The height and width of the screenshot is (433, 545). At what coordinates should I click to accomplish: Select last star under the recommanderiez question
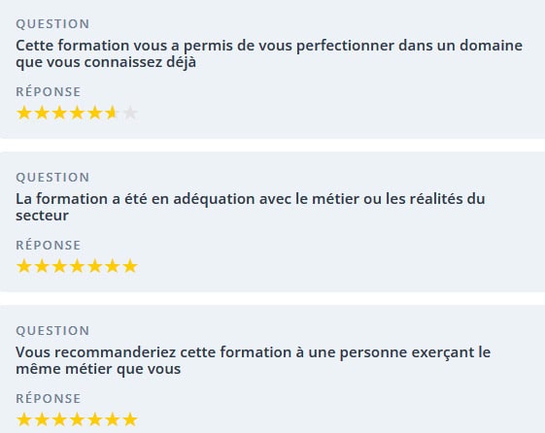click(x=130, y=419)
